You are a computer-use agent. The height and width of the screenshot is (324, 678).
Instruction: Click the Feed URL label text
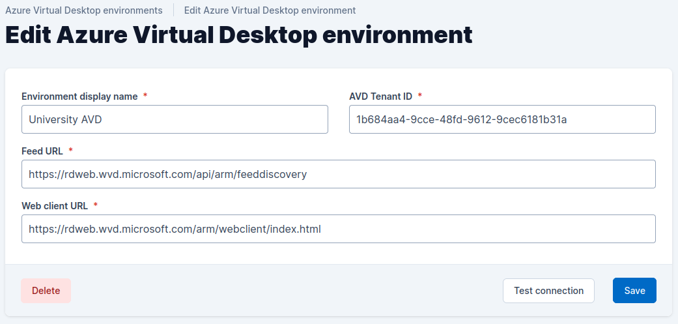(x=42, y=151)
